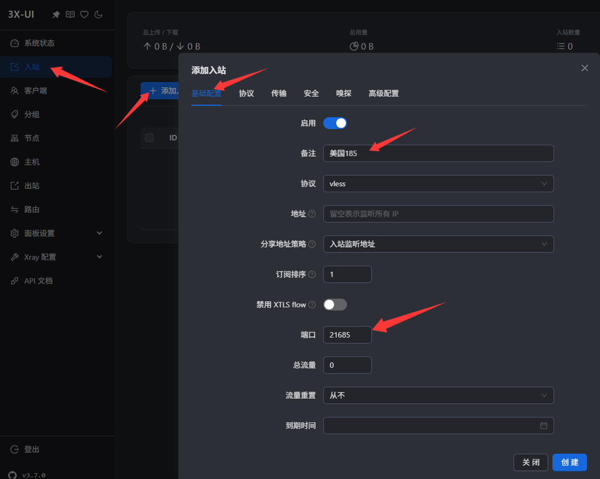Viewport: 600px width, 479px height.
Task: Click the 主机 globe icon
Action: 15,162
